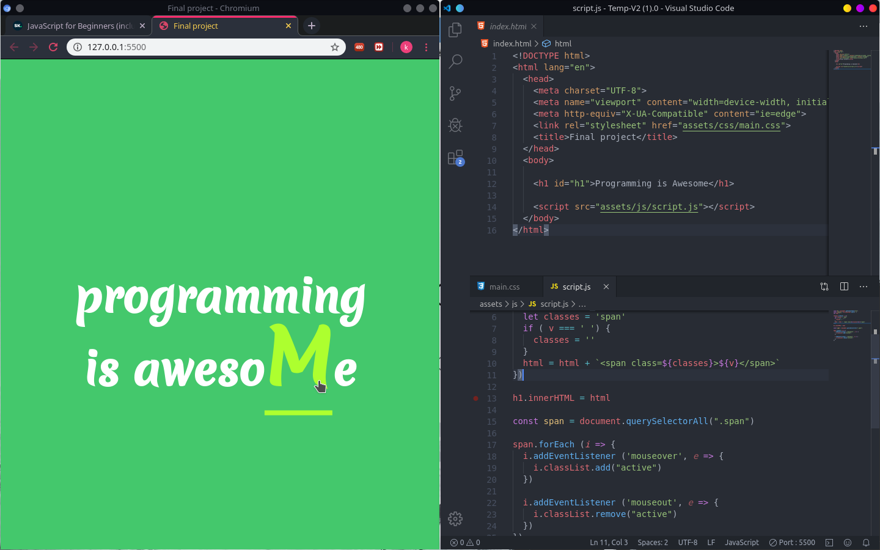Viewport: 880px width, 550px height.
Task: Select the index.html editor tab
Action: [507, 26]
